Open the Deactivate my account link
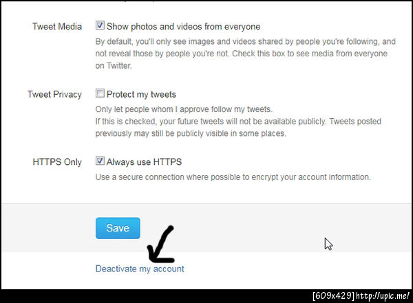Screen dimensions: 413x303 [140, 269]
